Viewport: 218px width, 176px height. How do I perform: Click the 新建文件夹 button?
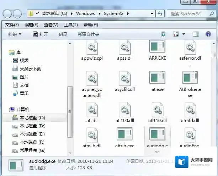[x=89, y=34]
